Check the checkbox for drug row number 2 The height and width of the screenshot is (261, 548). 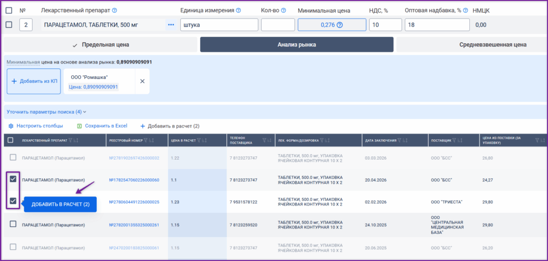[9, 25]
